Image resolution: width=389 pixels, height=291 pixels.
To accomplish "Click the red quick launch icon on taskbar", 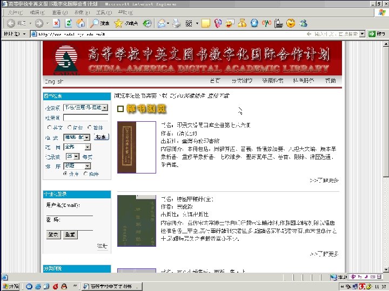I will tap(55, 286).
